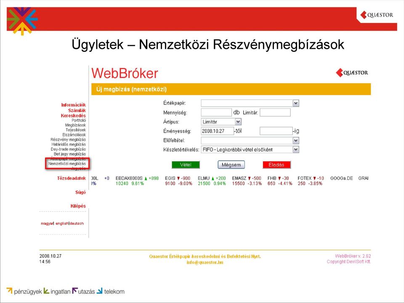This screenshot has height=303, width=404.
Task: Click the FOTEX ticker entry
Action: pos(311,181)
